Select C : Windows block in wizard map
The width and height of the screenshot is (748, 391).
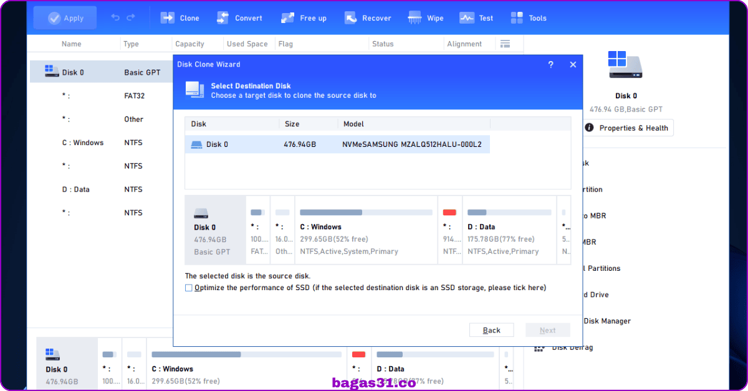point(366,230)
